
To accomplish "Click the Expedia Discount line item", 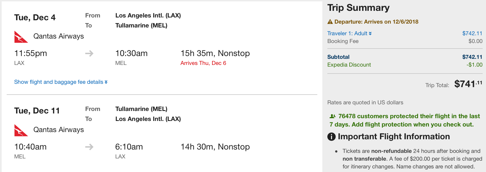I will point(349,65).
